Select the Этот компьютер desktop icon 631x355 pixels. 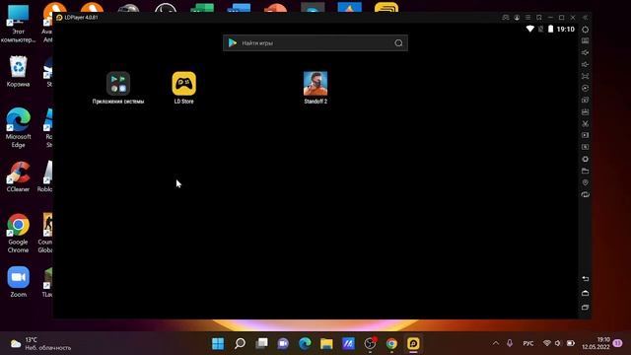coord(18,24)
